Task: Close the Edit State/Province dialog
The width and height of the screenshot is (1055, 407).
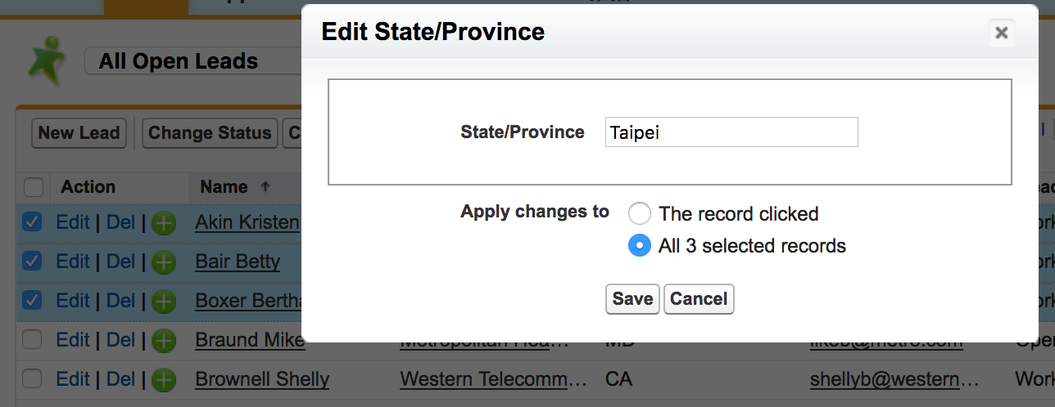Action: pos(1001,33)
